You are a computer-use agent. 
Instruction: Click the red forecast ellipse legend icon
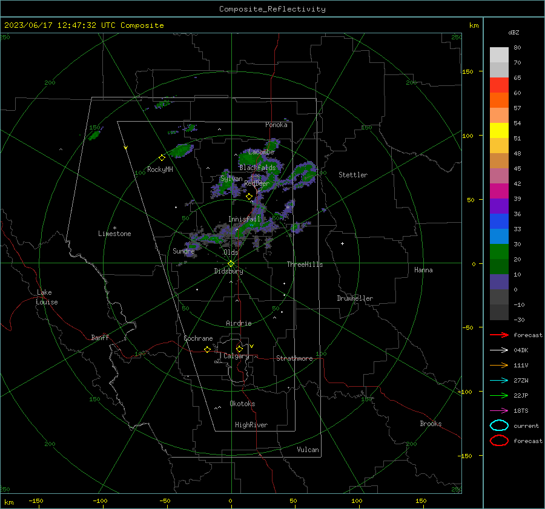pyautogui.click(x=499, y=441)
